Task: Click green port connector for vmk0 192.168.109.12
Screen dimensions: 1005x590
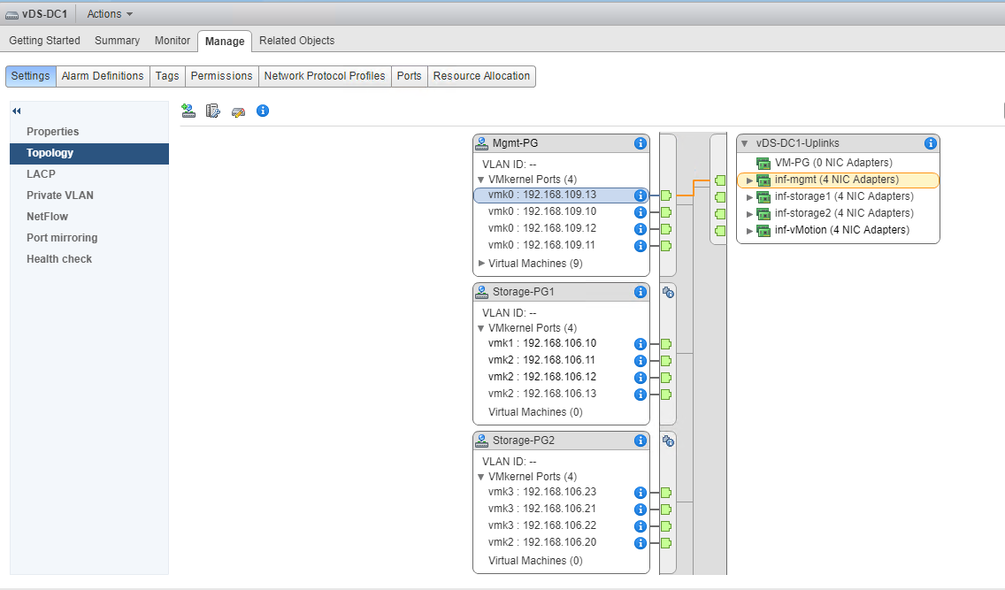Action: 666,229
